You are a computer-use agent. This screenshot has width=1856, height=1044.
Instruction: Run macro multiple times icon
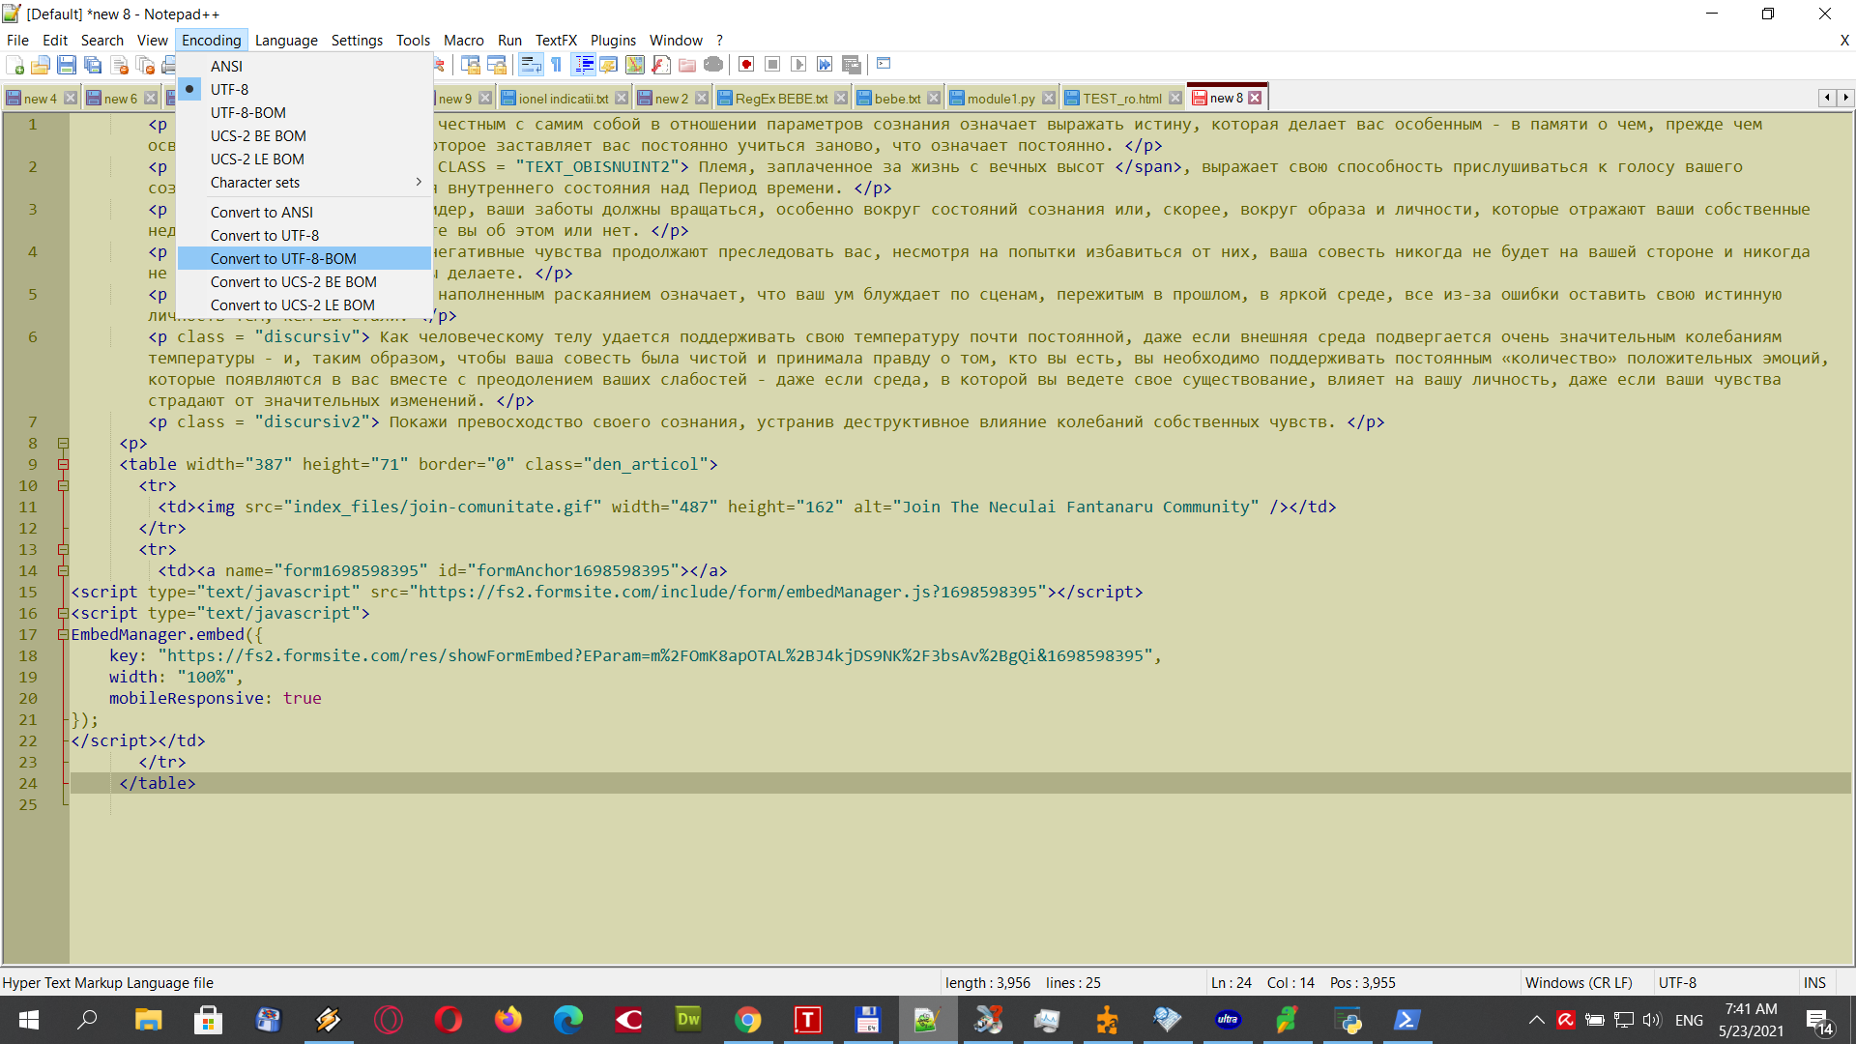click(x=825, y=65)
